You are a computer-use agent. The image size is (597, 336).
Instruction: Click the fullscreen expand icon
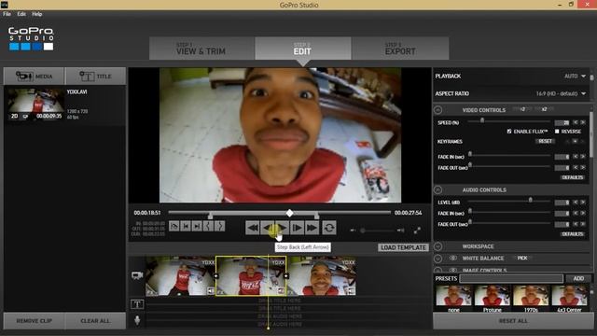coord(417,231)
